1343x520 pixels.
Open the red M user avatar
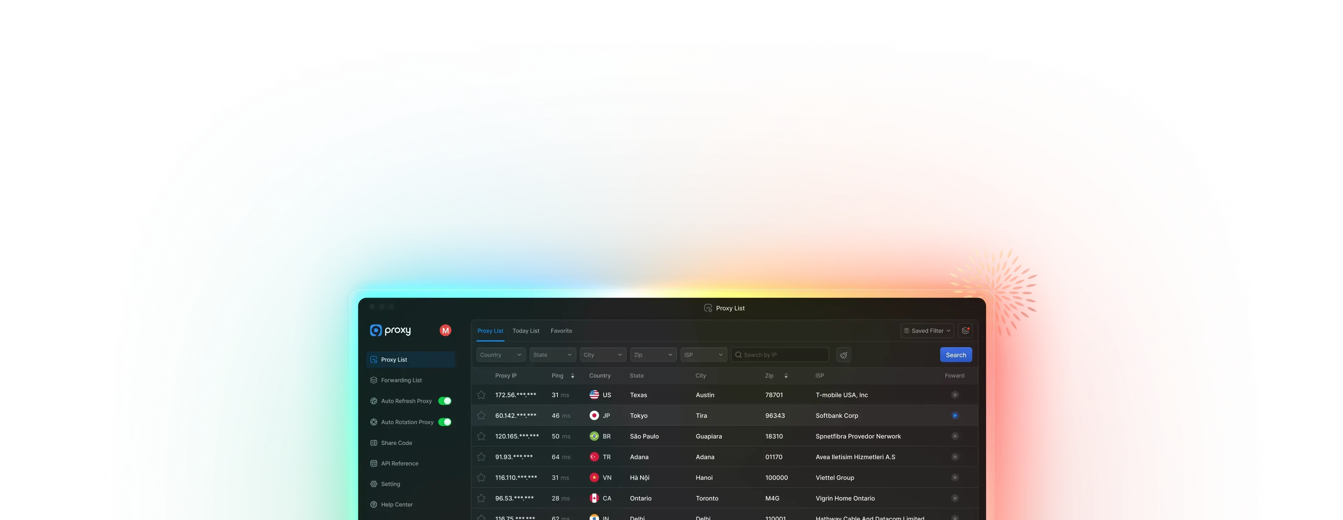[445, 330]
